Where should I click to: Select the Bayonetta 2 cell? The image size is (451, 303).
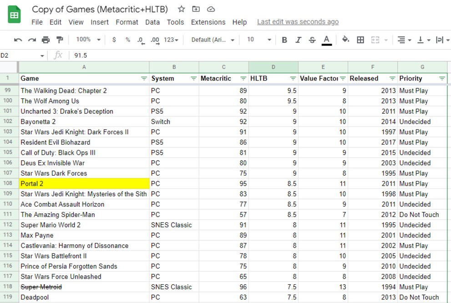(84, 121)
